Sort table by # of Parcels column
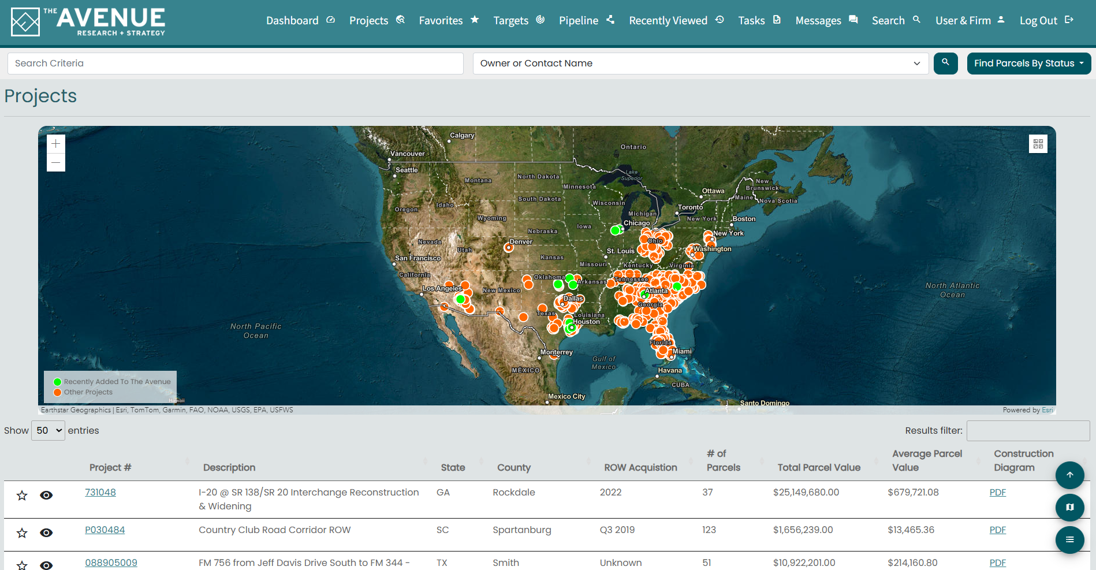 point(724,461)
